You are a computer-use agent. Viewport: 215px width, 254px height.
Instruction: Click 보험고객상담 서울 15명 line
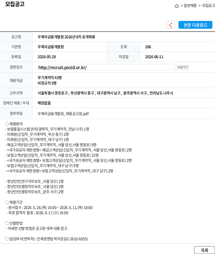coord(52,155)
